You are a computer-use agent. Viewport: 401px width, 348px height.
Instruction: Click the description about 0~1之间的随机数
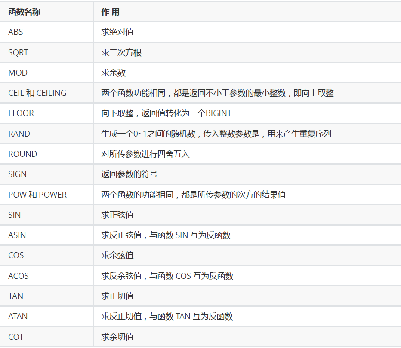click(x=216, y=134)
